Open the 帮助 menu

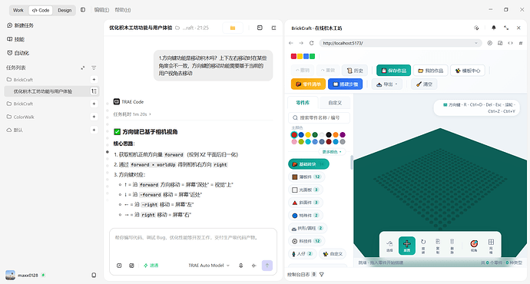[x=123, y=10]
